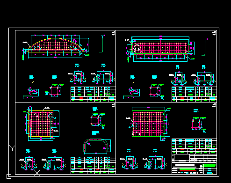This screenshot has height=183, width=231.
Task: Select the green L-shaped bar profile, top-left sheet
Action: point(102,44)
